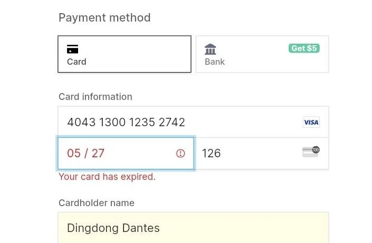The height and width of the screenshot is (243, 372).
Task: Click the credit card icon above Card
Action: pyautogui.click(x=72, y=49)
